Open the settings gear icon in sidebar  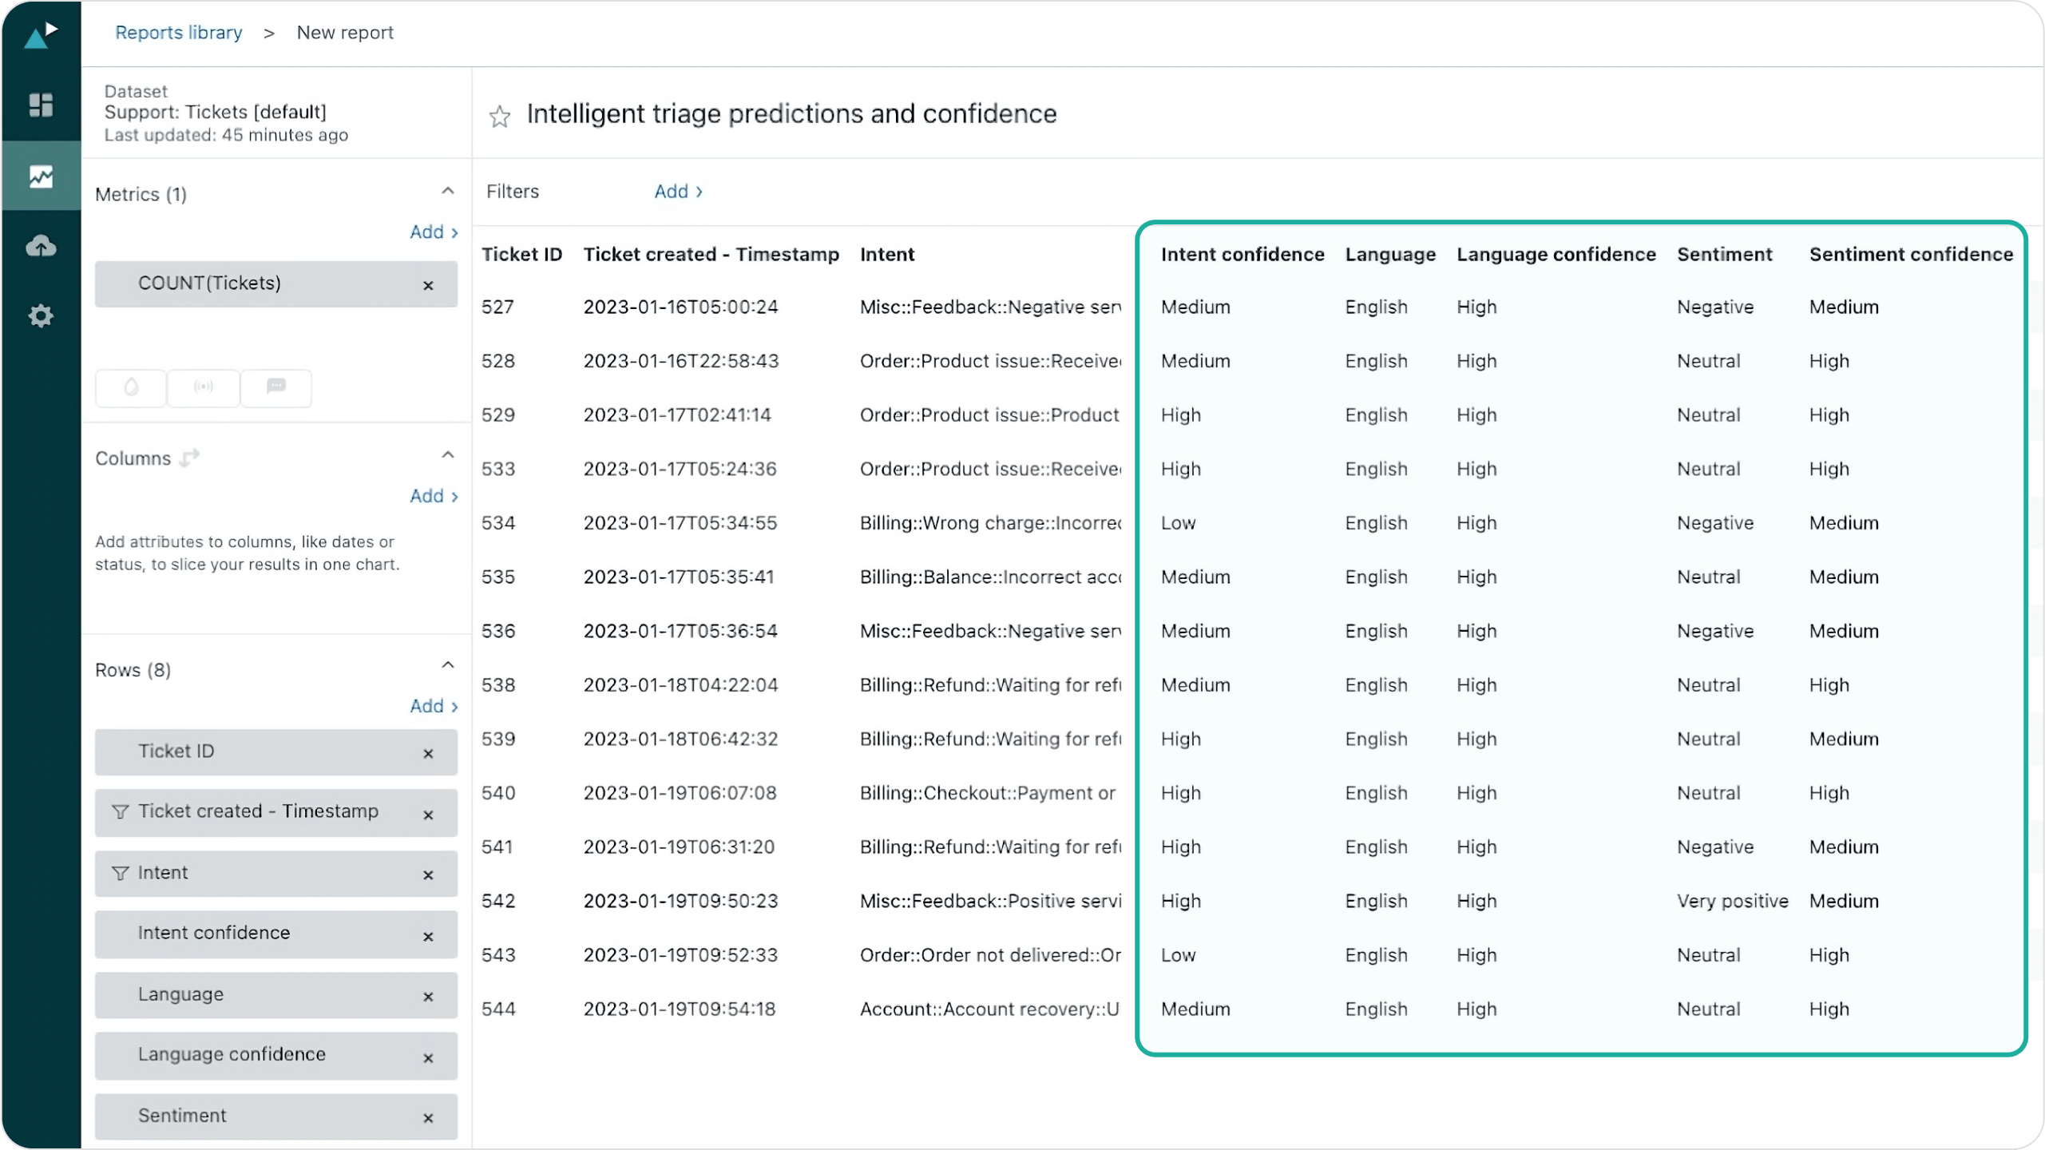39,316
